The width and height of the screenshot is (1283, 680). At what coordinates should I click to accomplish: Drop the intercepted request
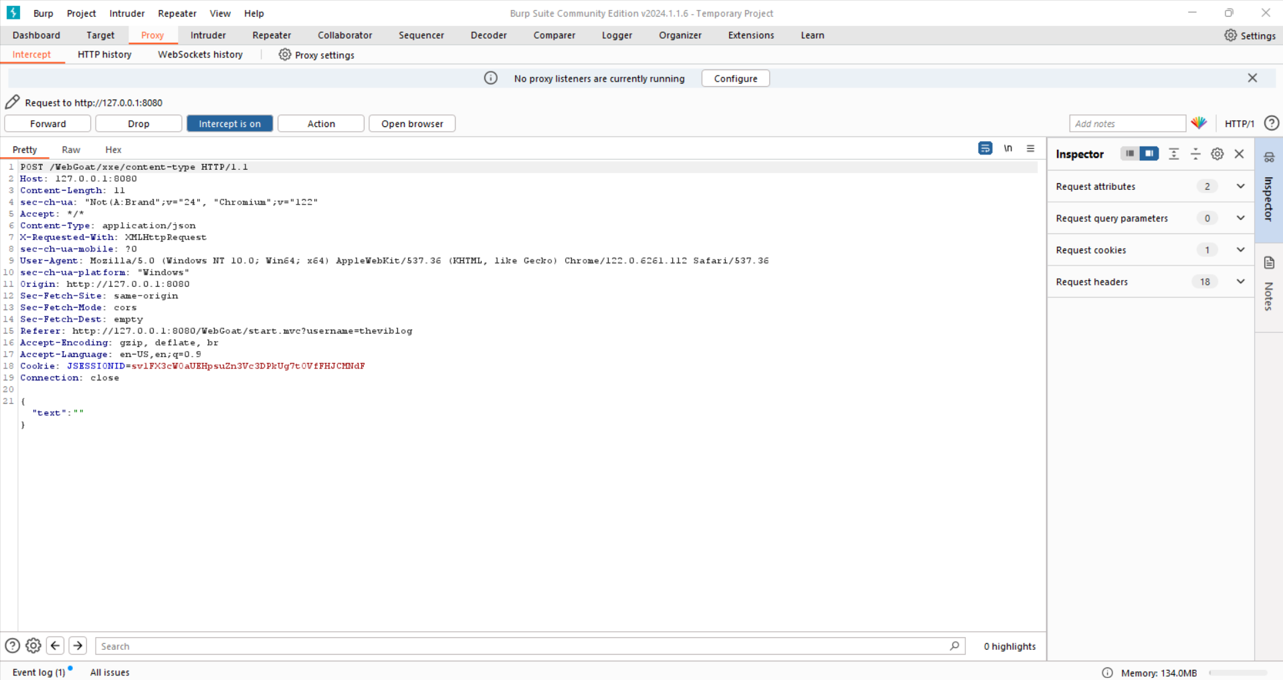point(138,124)
